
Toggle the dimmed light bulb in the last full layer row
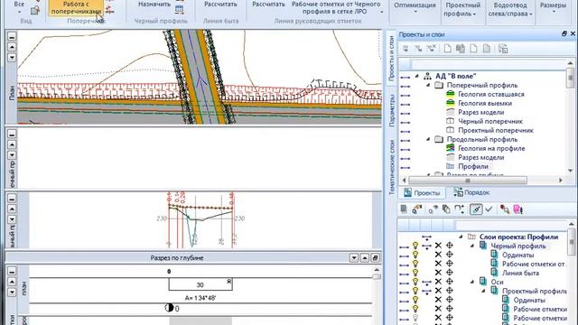415,318
